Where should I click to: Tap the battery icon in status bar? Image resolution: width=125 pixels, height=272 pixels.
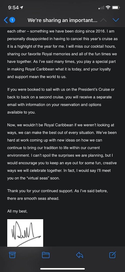116,8
